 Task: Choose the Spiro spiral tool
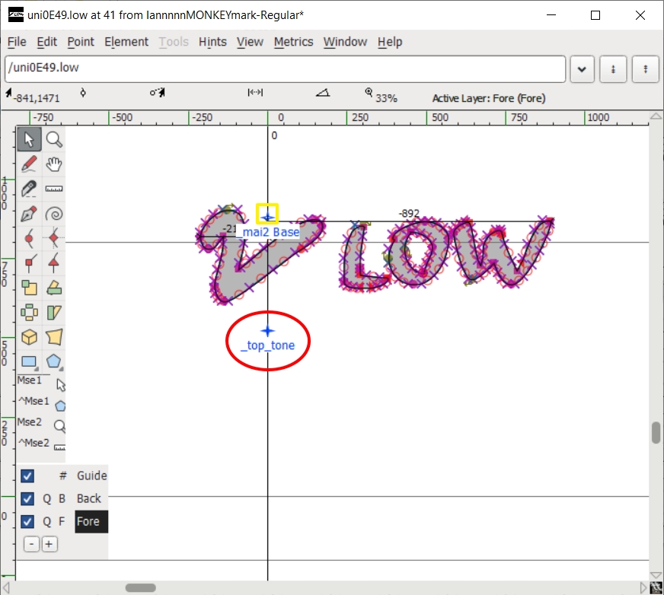54,214
